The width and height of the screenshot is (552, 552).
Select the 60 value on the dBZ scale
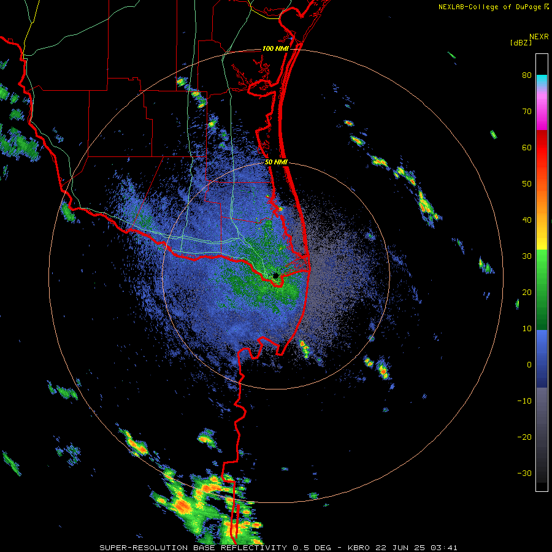(x=527, y=148)
